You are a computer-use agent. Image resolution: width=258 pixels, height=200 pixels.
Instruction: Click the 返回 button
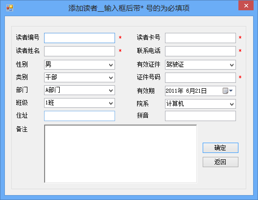pyautogui.click(x=220, y=162)
